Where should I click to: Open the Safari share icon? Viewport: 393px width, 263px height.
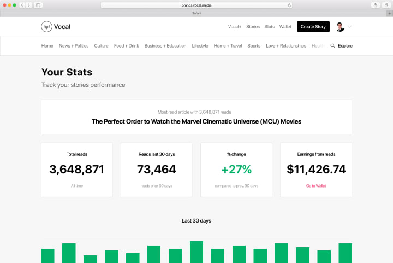point(375,5)
